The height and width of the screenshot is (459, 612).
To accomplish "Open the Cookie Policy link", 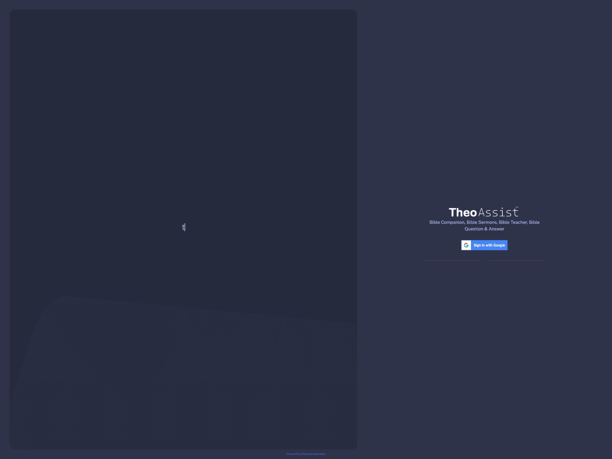I will (x=318, y=454).
